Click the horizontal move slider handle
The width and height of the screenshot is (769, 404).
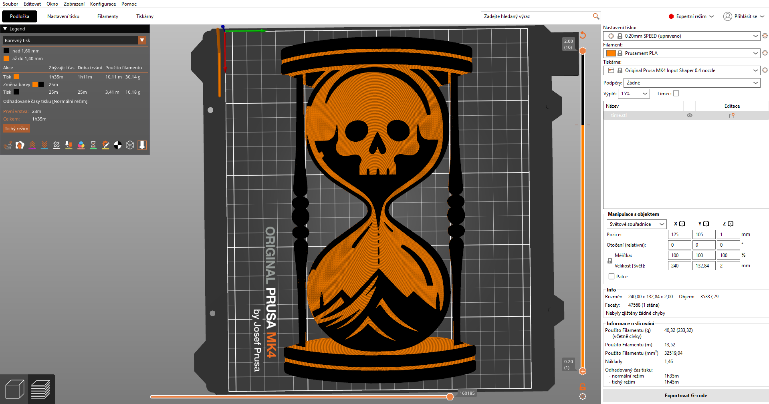pyautogui.click(x=450, y=397)
